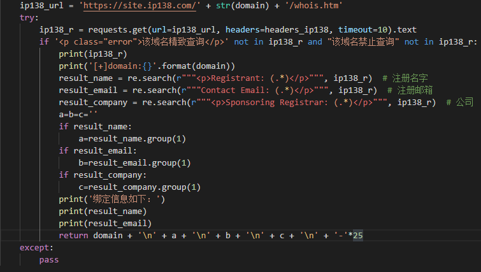Click the except: keyword

click(36, 248)
